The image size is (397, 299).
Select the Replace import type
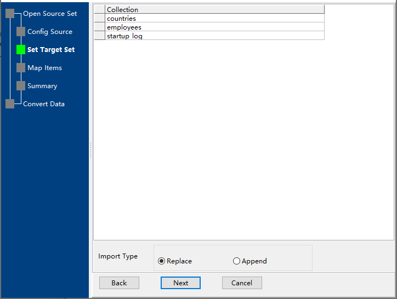coord(161,261)
